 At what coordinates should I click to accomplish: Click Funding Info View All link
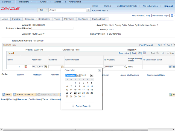[149, 45]
